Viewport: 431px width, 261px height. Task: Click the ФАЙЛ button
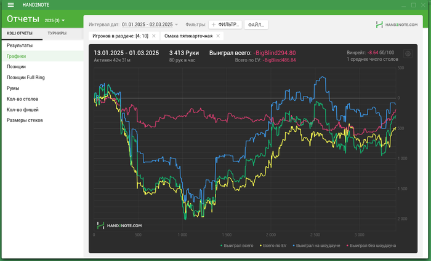point(256,25)
